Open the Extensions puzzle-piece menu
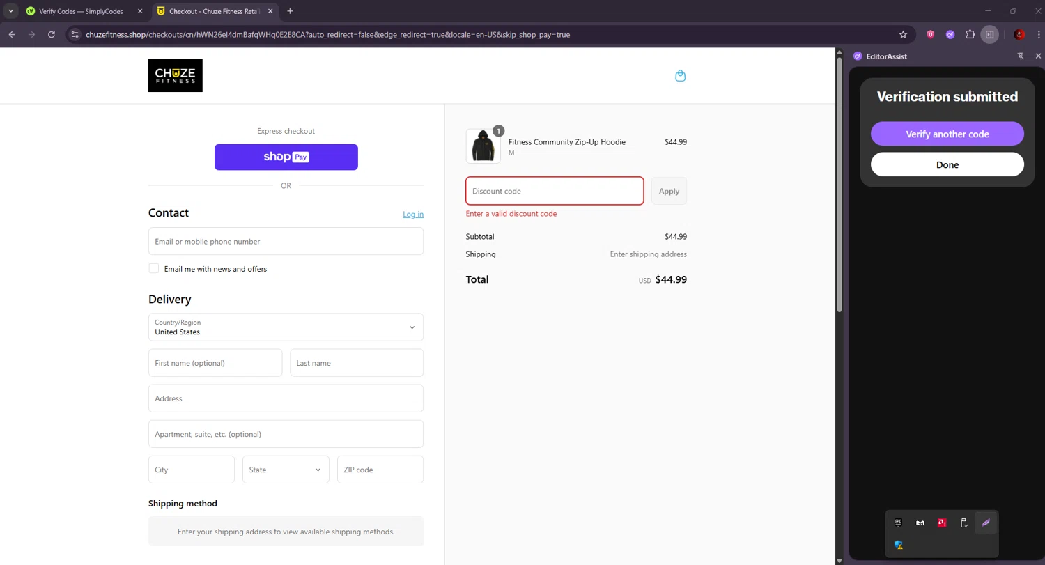Screen dimensions: 1045x565 (970, 34)
